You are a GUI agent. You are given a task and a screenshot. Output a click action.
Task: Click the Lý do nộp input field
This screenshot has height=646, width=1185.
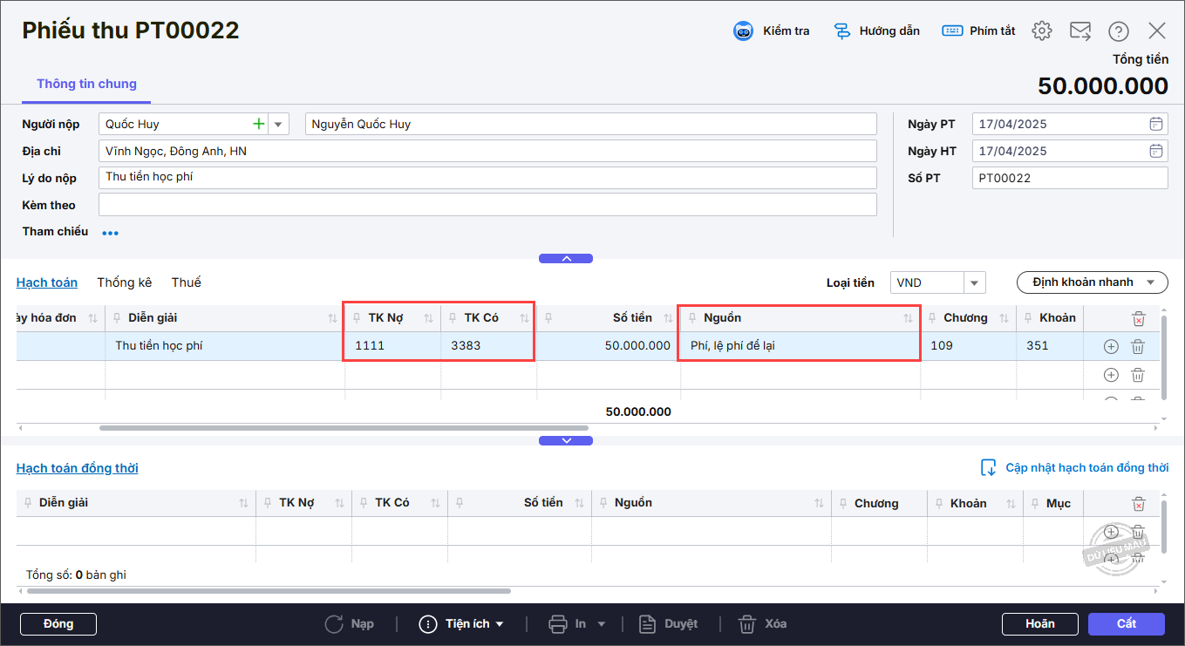click(x=487, y=178)
